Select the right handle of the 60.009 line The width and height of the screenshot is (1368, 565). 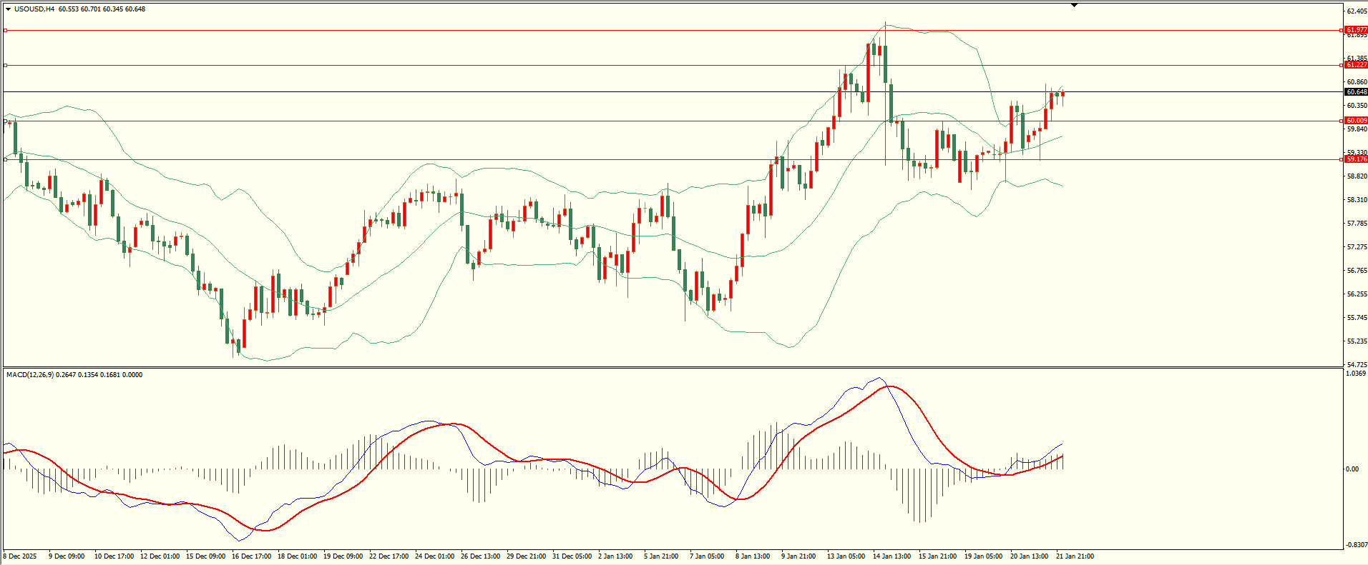pos(1341,121)
